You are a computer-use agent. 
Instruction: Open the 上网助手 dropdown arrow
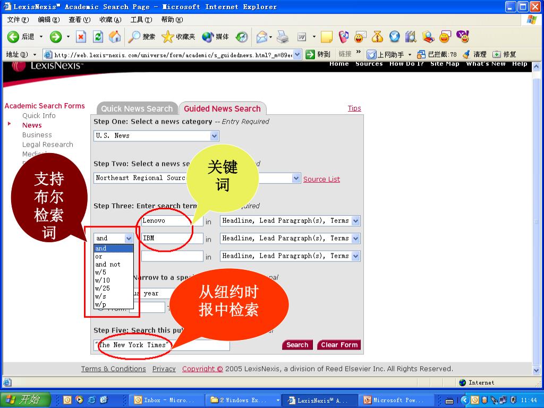point(410,55)
